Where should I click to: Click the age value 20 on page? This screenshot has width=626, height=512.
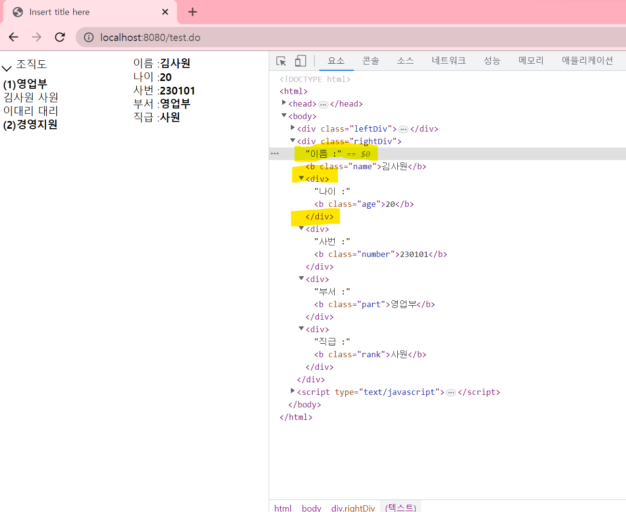tap(166, 77)
